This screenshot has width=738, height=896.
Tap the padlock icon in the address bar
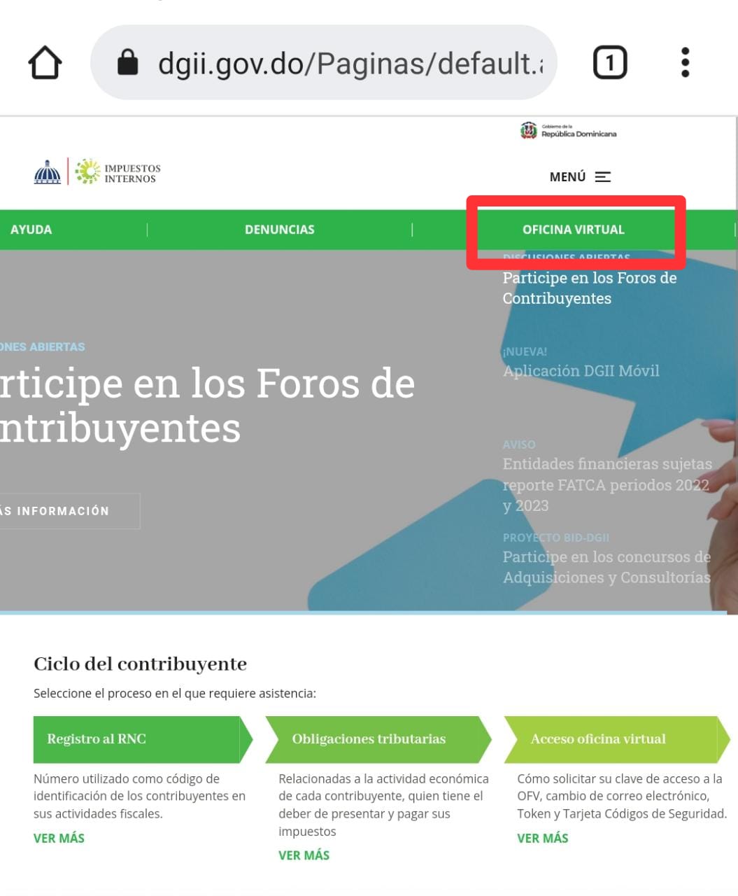pos(127,62)
